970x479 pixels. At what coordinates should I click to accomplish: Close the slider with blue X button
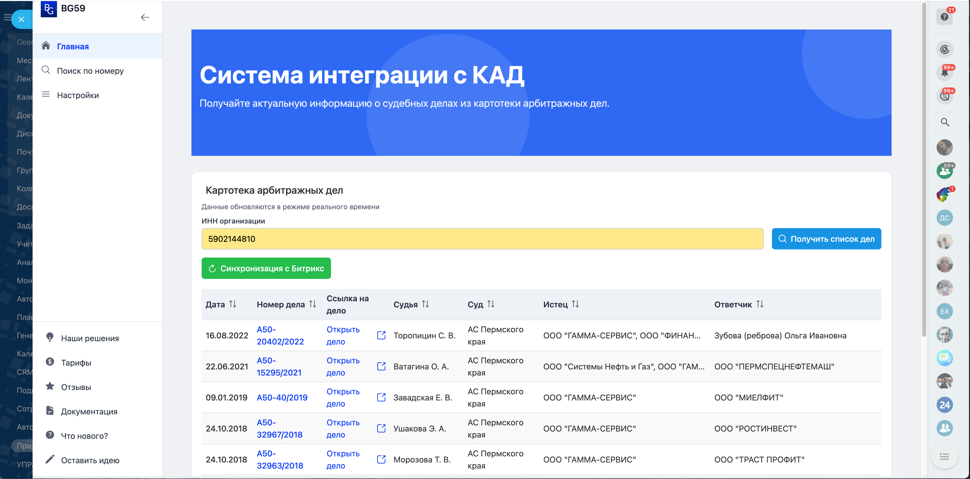[21, 19]
